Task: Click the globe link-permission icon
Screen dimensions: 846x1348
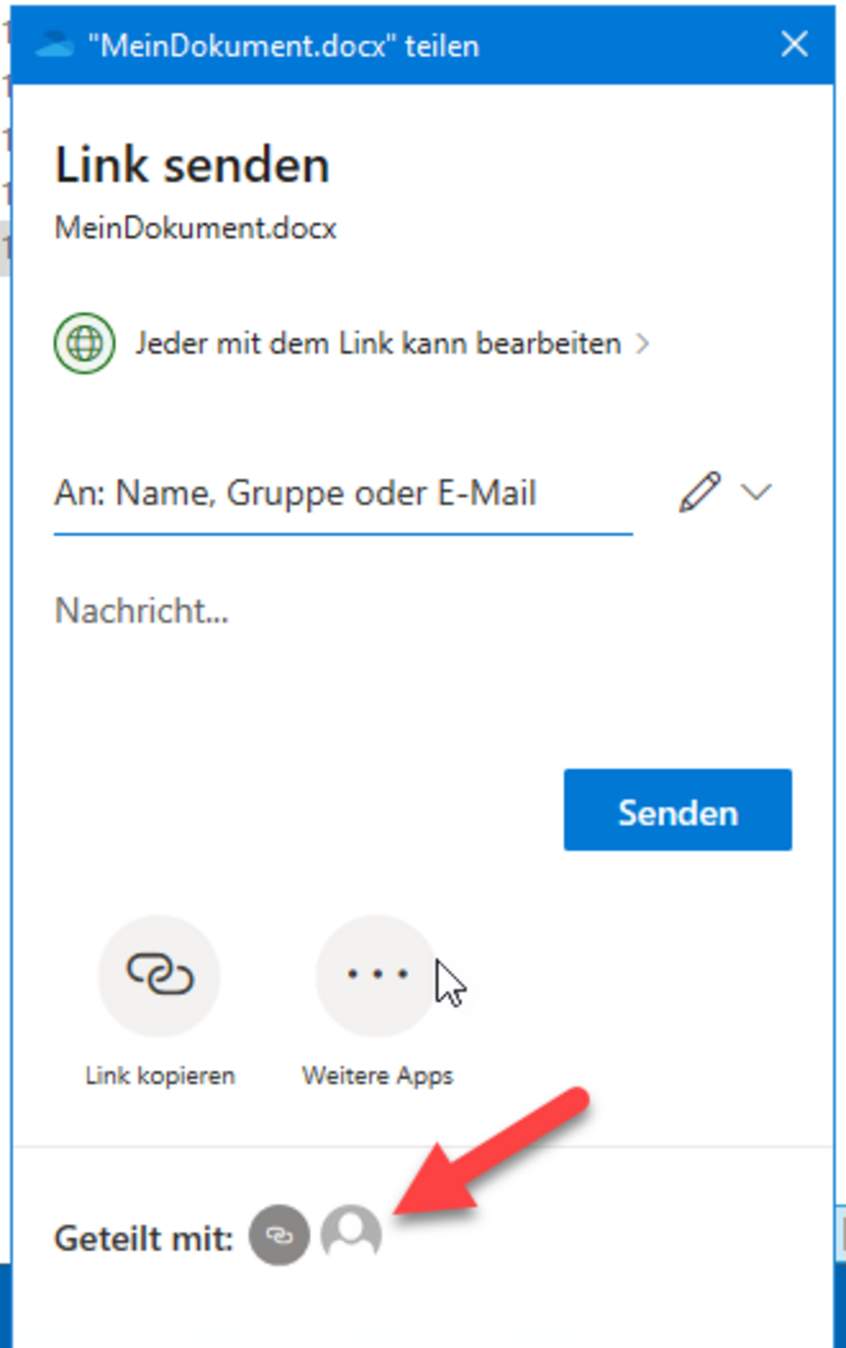Action: tap(85, 343)
